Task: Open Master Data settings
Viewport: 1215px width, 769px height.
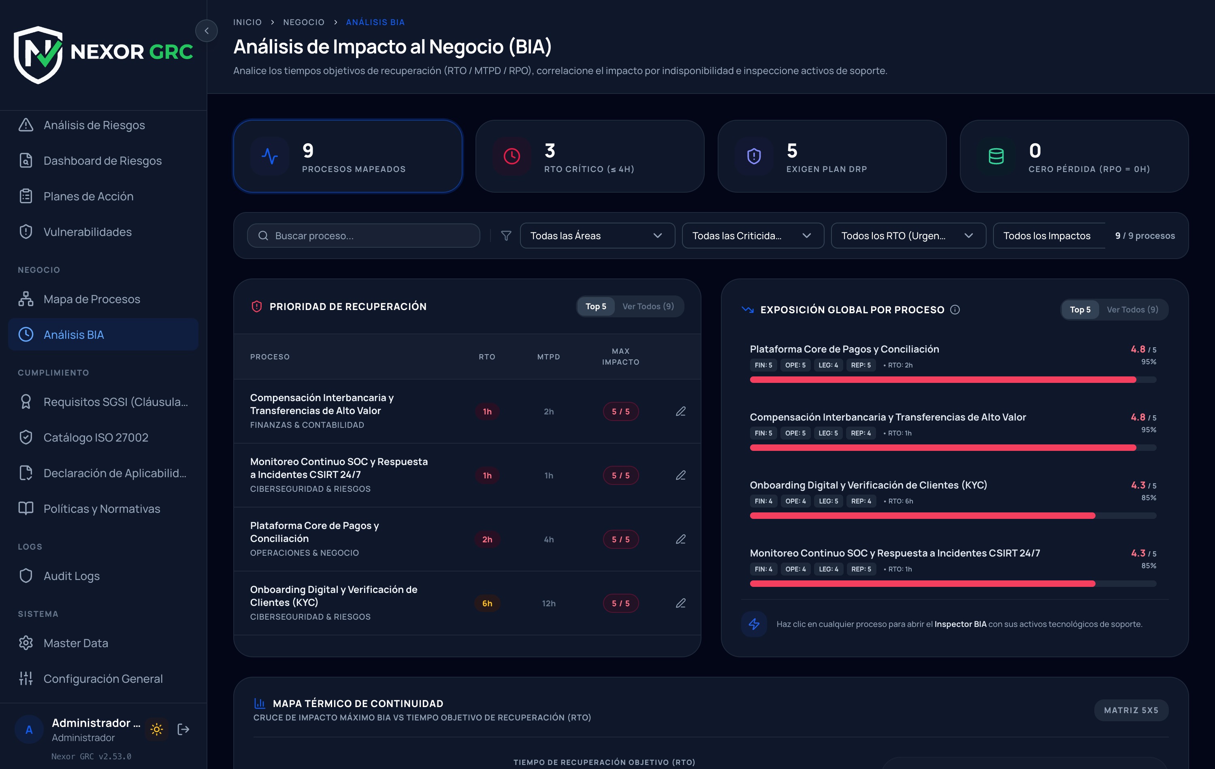Action: [103, 643]
